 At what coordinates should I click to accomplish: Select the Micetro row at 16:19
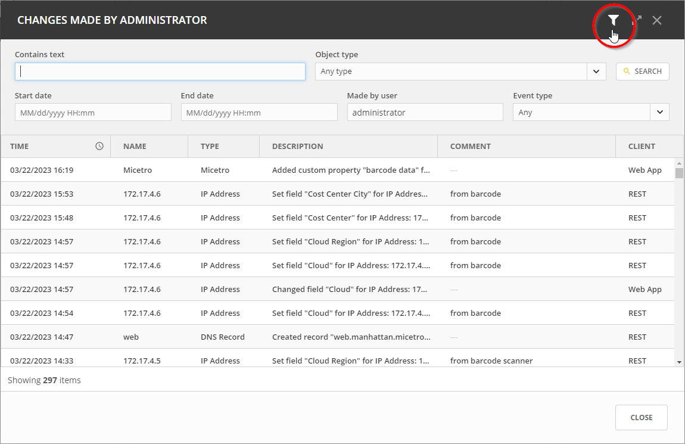click(x=337, y=170)
